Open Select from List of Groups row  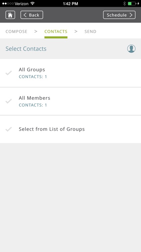click(x=70, y=129)
